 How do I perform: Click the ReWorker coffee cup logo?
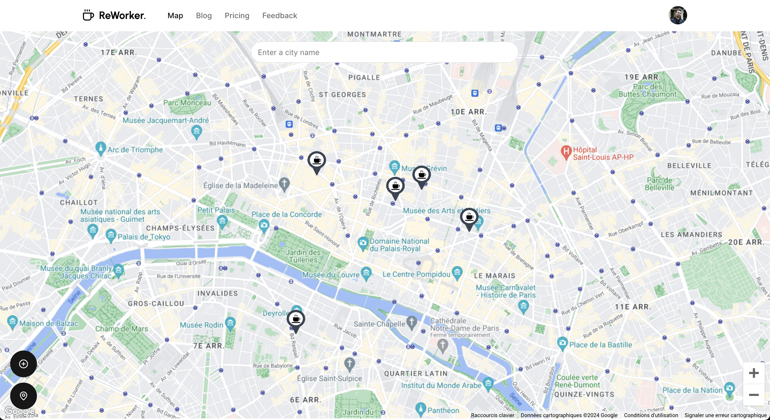point(89,15)
